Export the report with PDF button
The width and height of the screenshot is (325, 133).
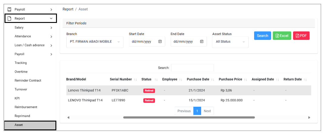(x=301, y=36)
